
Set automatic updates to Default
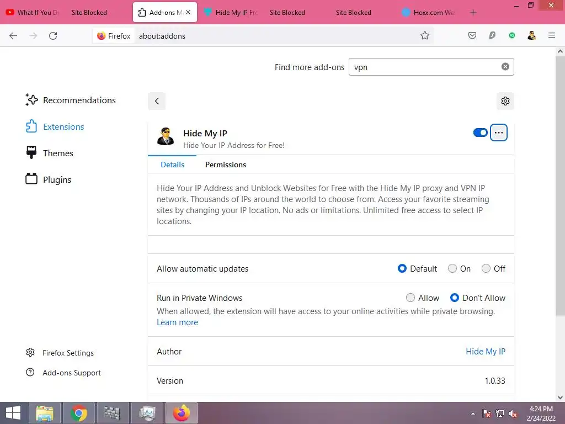click(x=402, y=269)
